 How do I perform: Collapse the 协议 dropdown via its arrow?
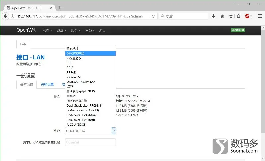(x=114, y=131)
